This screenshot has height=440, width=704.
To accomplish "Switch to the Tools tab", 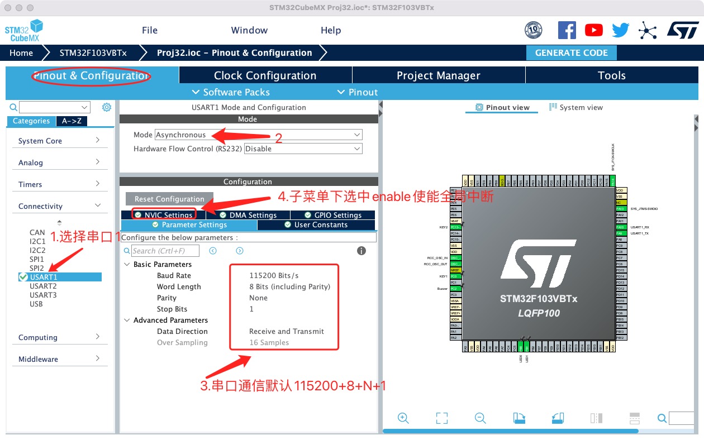I will tap(612, 75).
